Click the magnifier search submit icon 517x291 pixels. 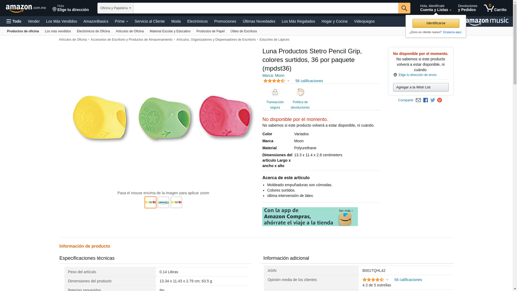[x=404, y=8]
